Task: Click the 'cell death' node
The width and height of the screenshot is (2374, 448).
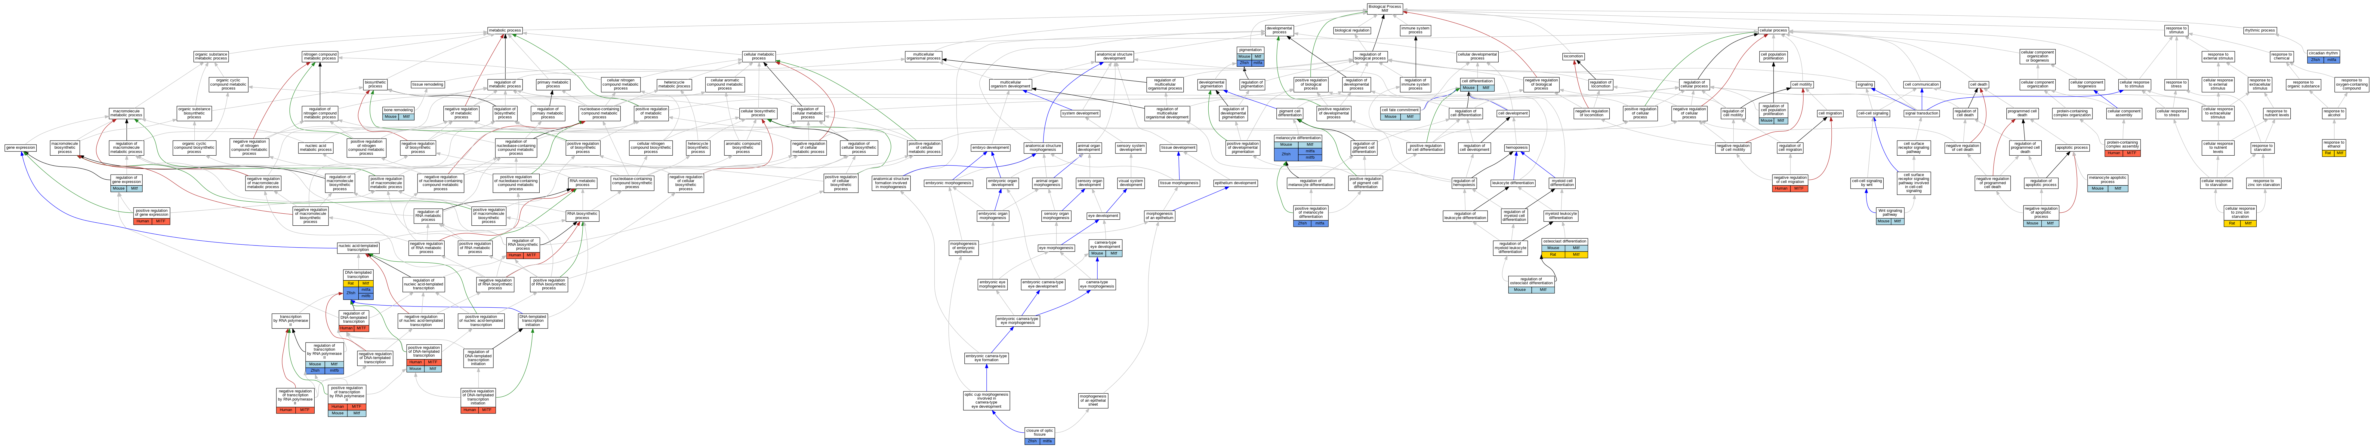Action: (1979, 85)
